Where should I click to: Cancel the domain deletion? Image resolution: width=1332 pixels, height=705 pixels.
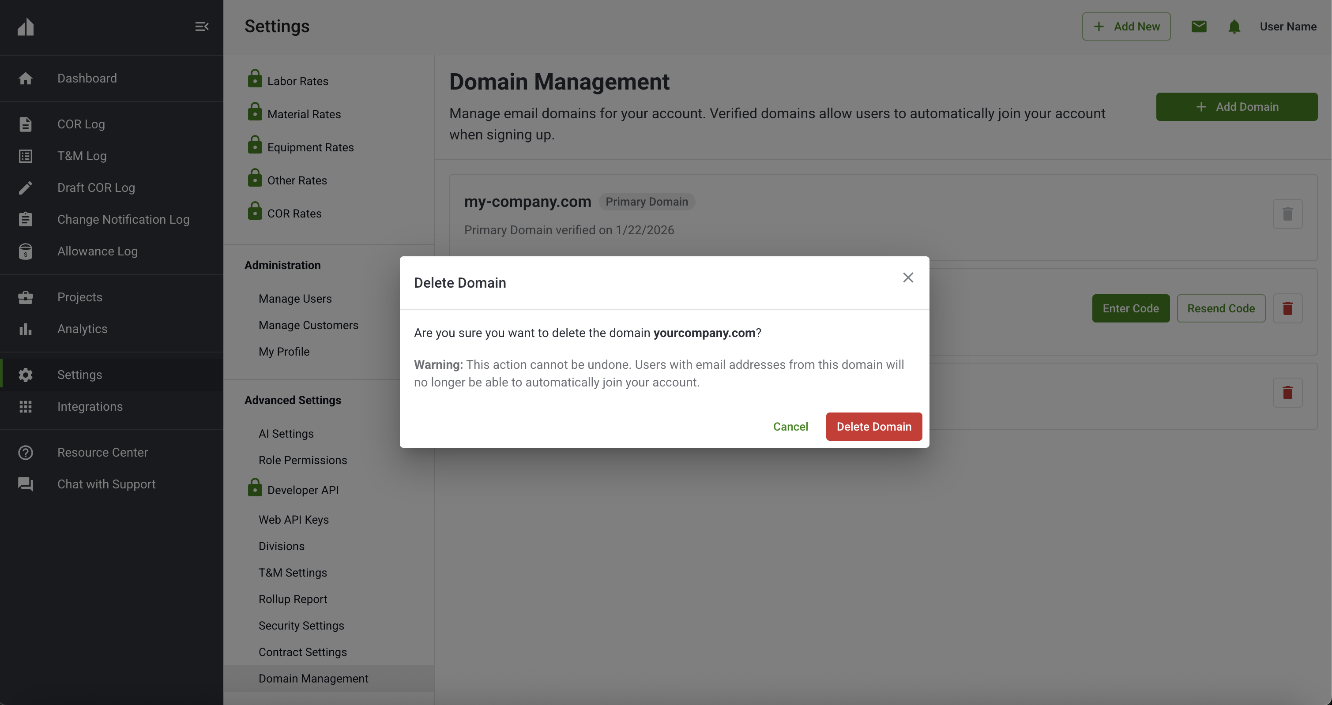click(790, 427)
